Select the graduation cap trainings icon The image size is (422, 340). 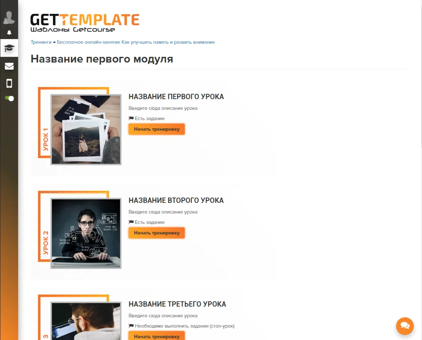coord(9,48)
